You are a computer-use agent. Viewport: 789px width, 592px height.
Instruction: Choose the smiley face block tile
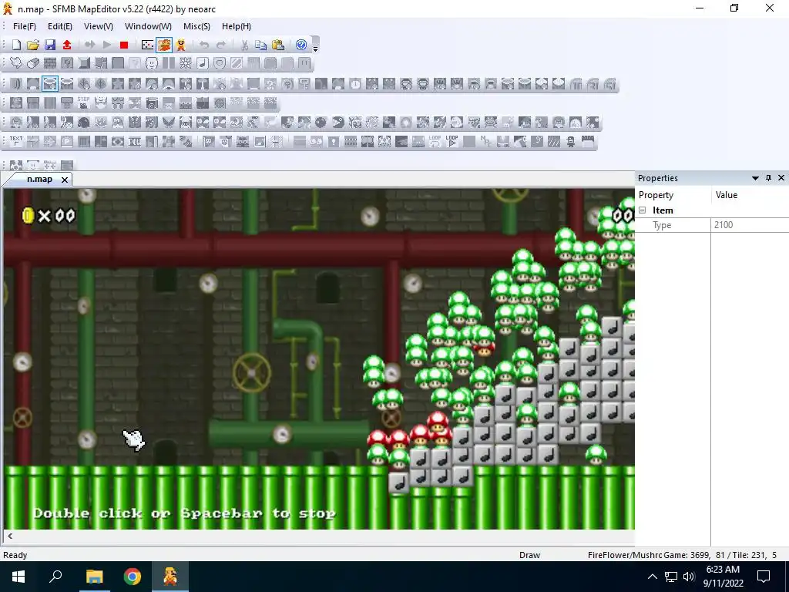click(x=152, y=63)
